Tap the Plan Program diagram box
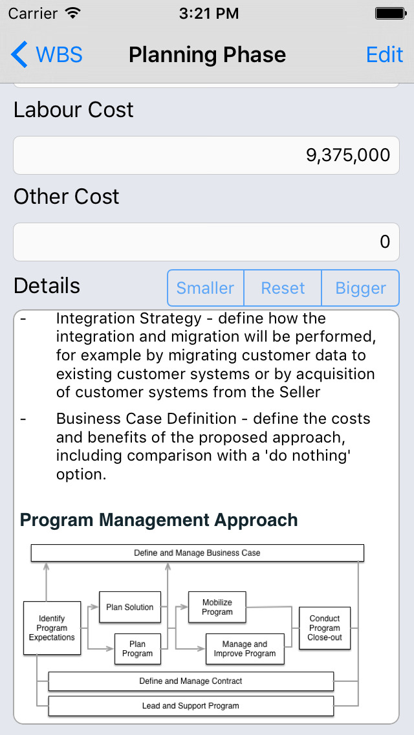The height and width of the screenshot is (735, 414). click(x=137, y=649)
